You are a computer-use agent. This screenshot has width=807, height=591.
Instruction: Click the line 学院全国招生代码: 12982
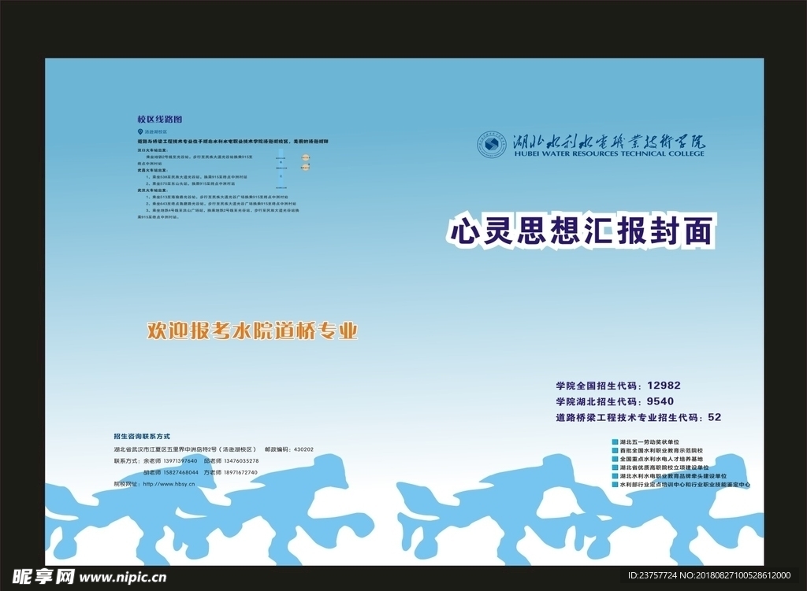point(618,386)
